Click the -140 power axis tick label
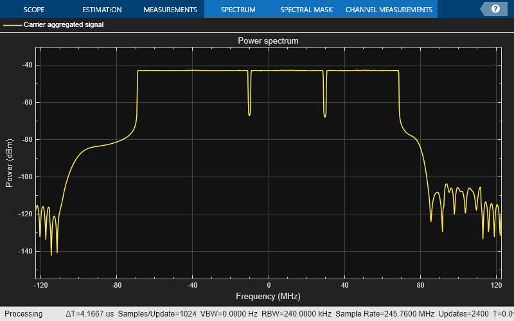 coord(26,251)
